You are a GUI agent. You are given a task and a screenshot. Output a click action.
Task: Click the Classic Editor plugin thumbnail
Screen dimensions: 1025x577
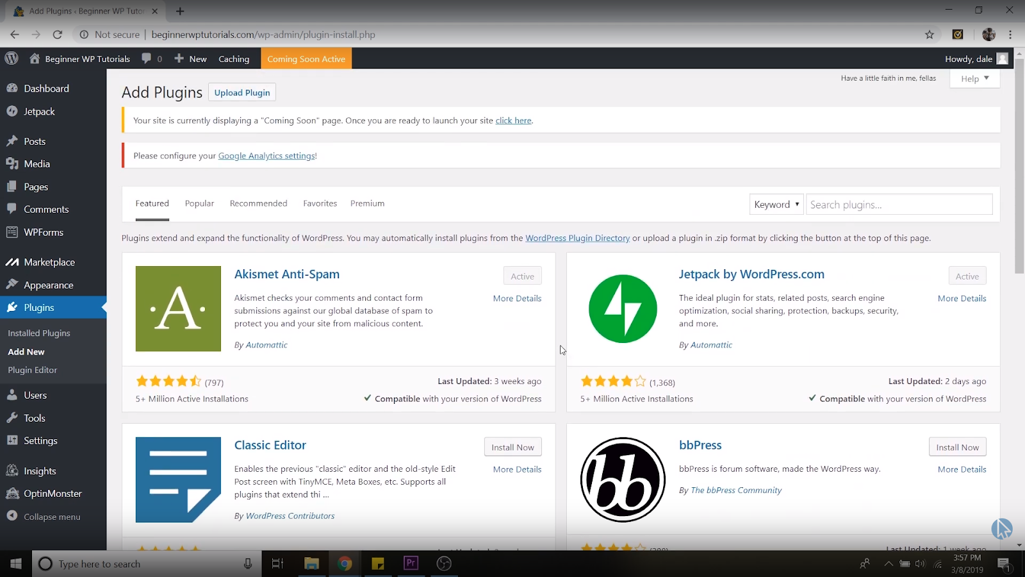178,480
